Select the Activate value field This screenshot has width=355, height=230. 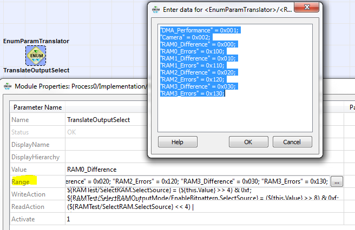204,219
